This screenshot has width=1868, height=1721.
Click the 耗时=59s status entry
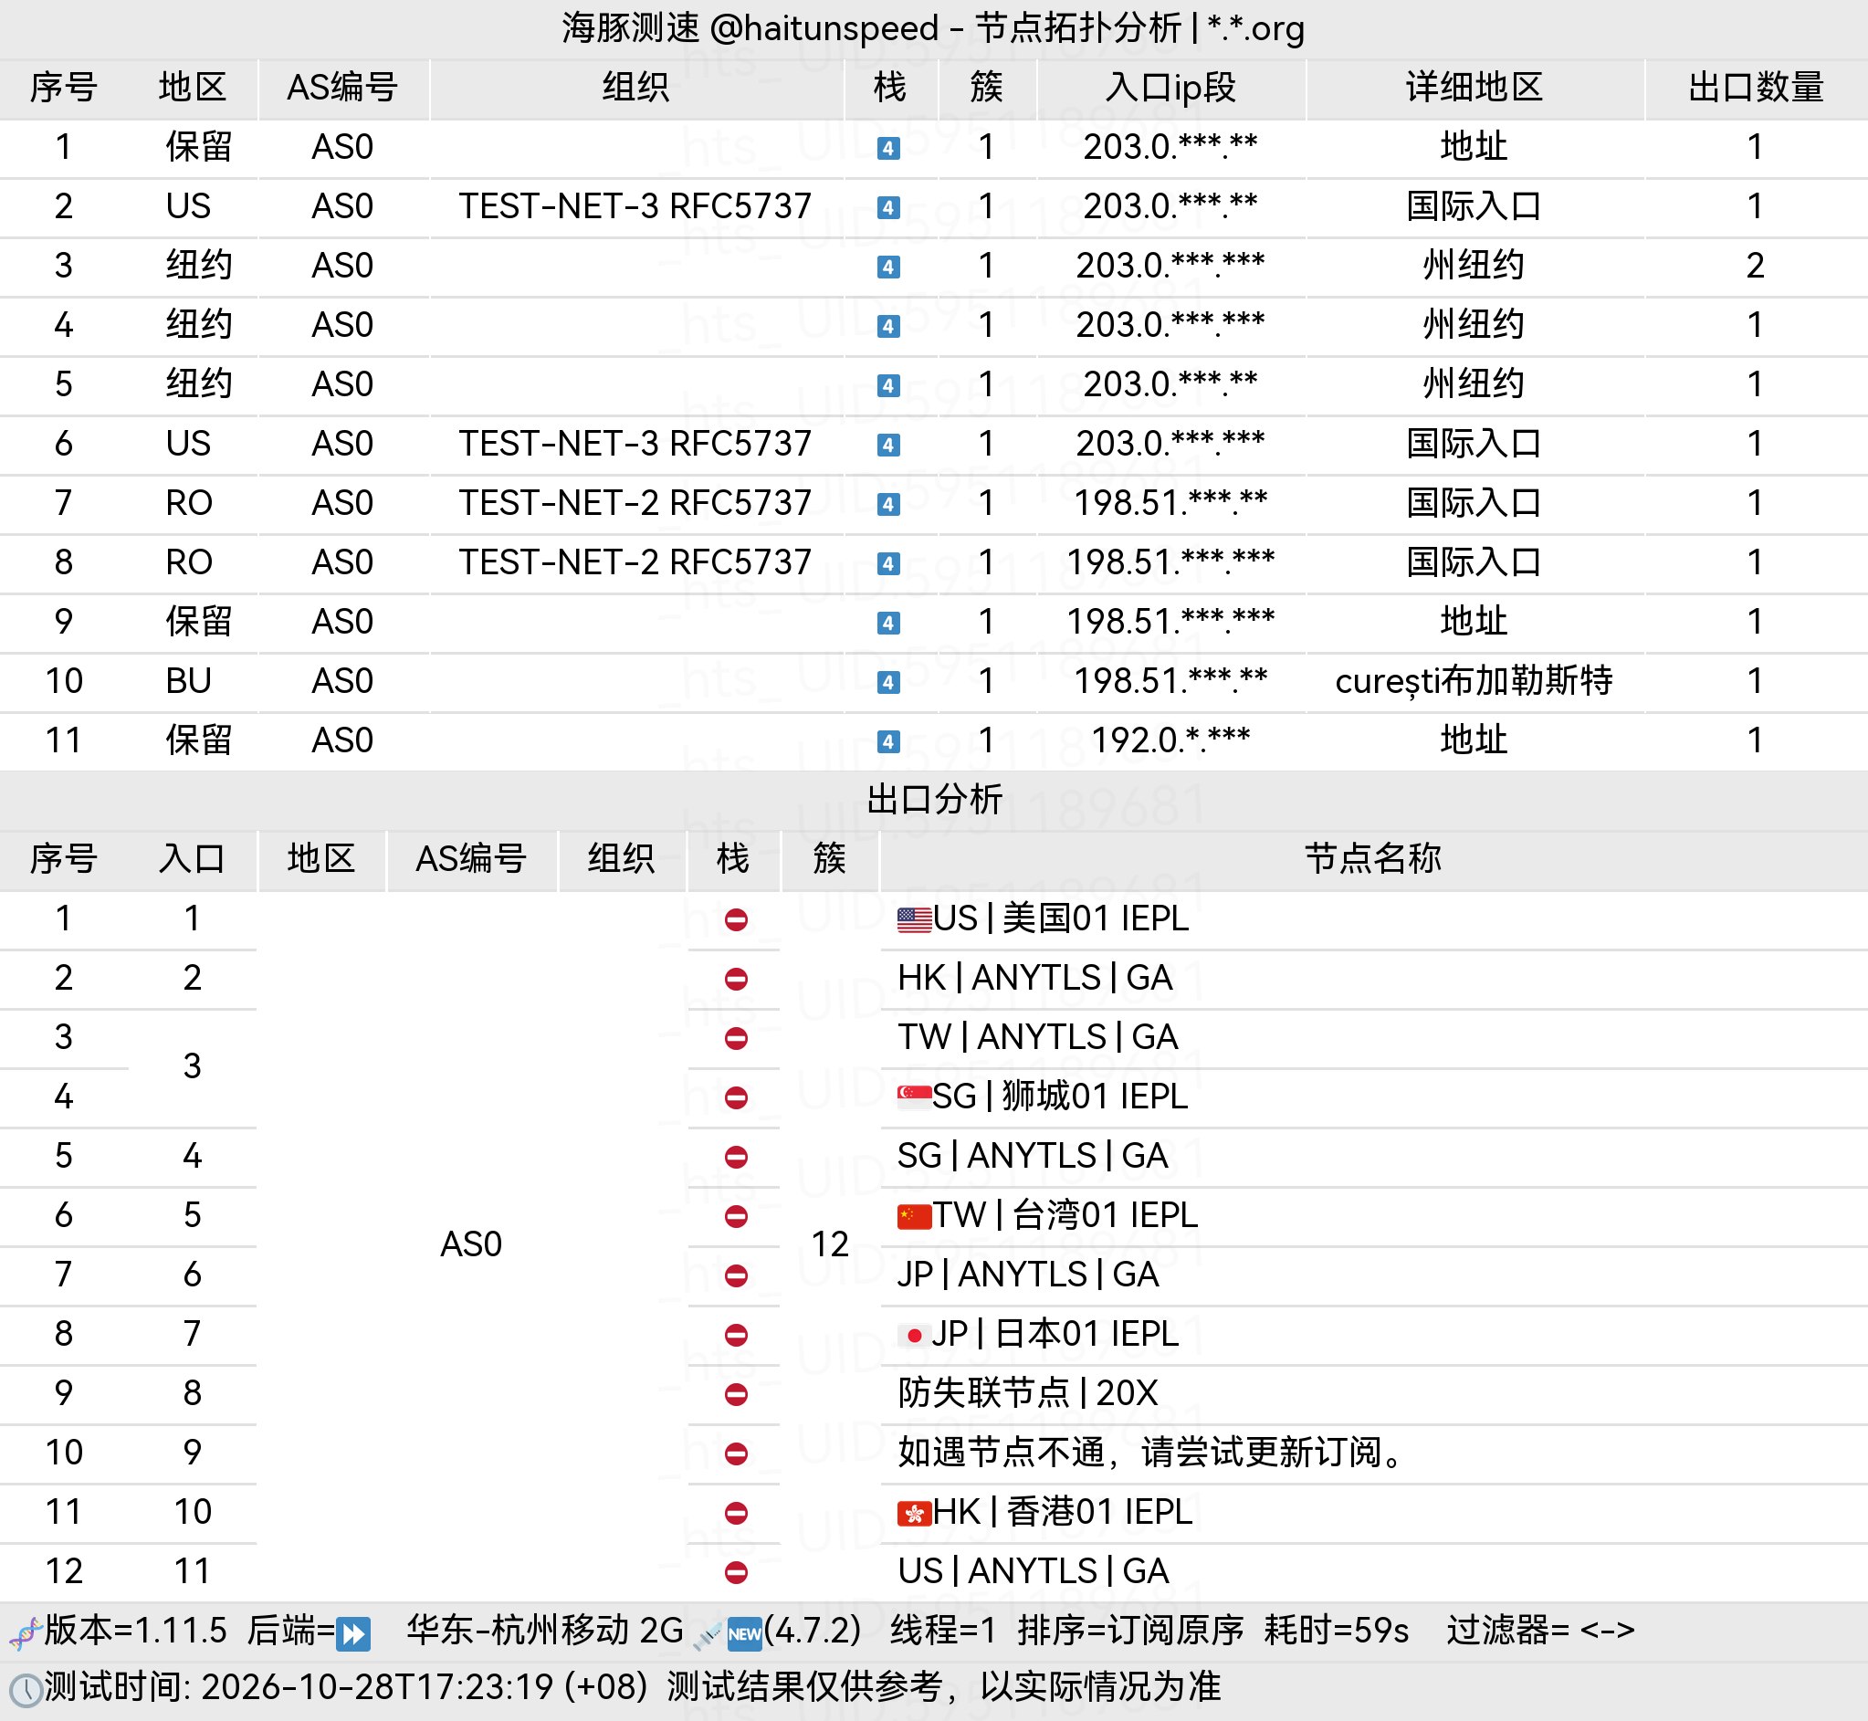[x=1337, y=1631]
